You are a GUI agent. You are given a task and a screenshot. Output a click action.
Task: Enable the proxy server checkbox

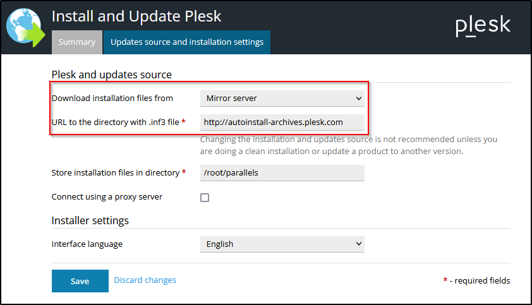coord(205,198)
